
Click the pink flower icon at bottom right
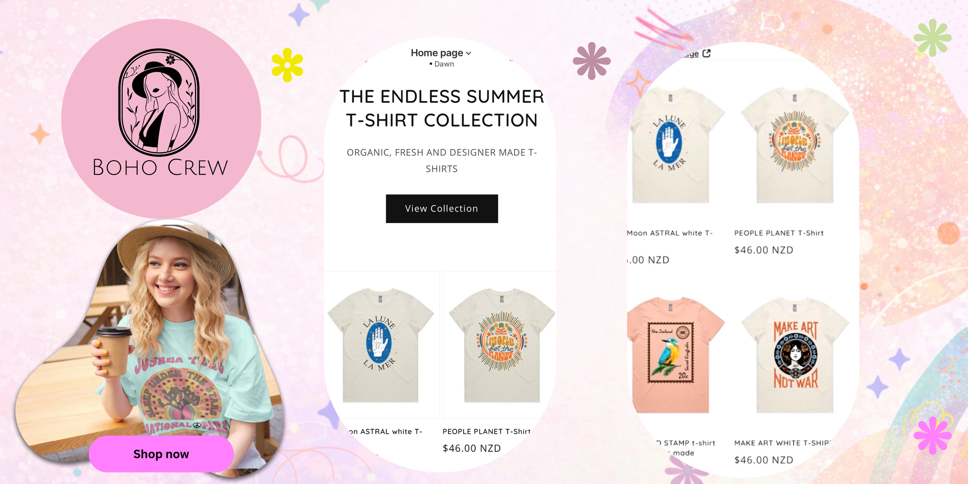[x=932, y=436]
